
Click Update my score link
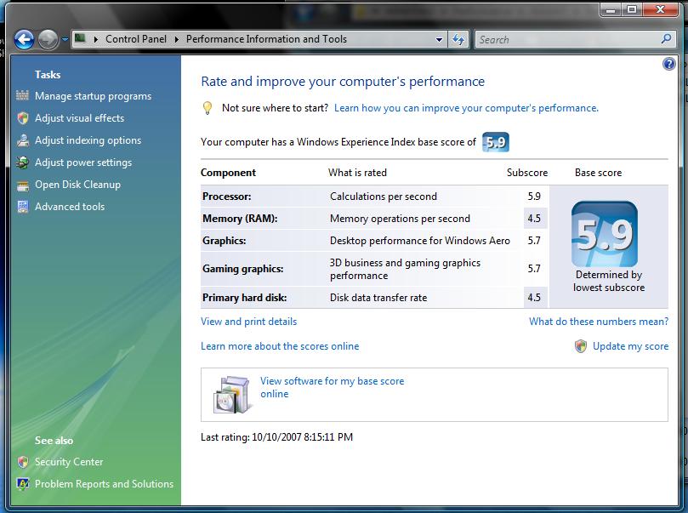(x=630, y=346)
